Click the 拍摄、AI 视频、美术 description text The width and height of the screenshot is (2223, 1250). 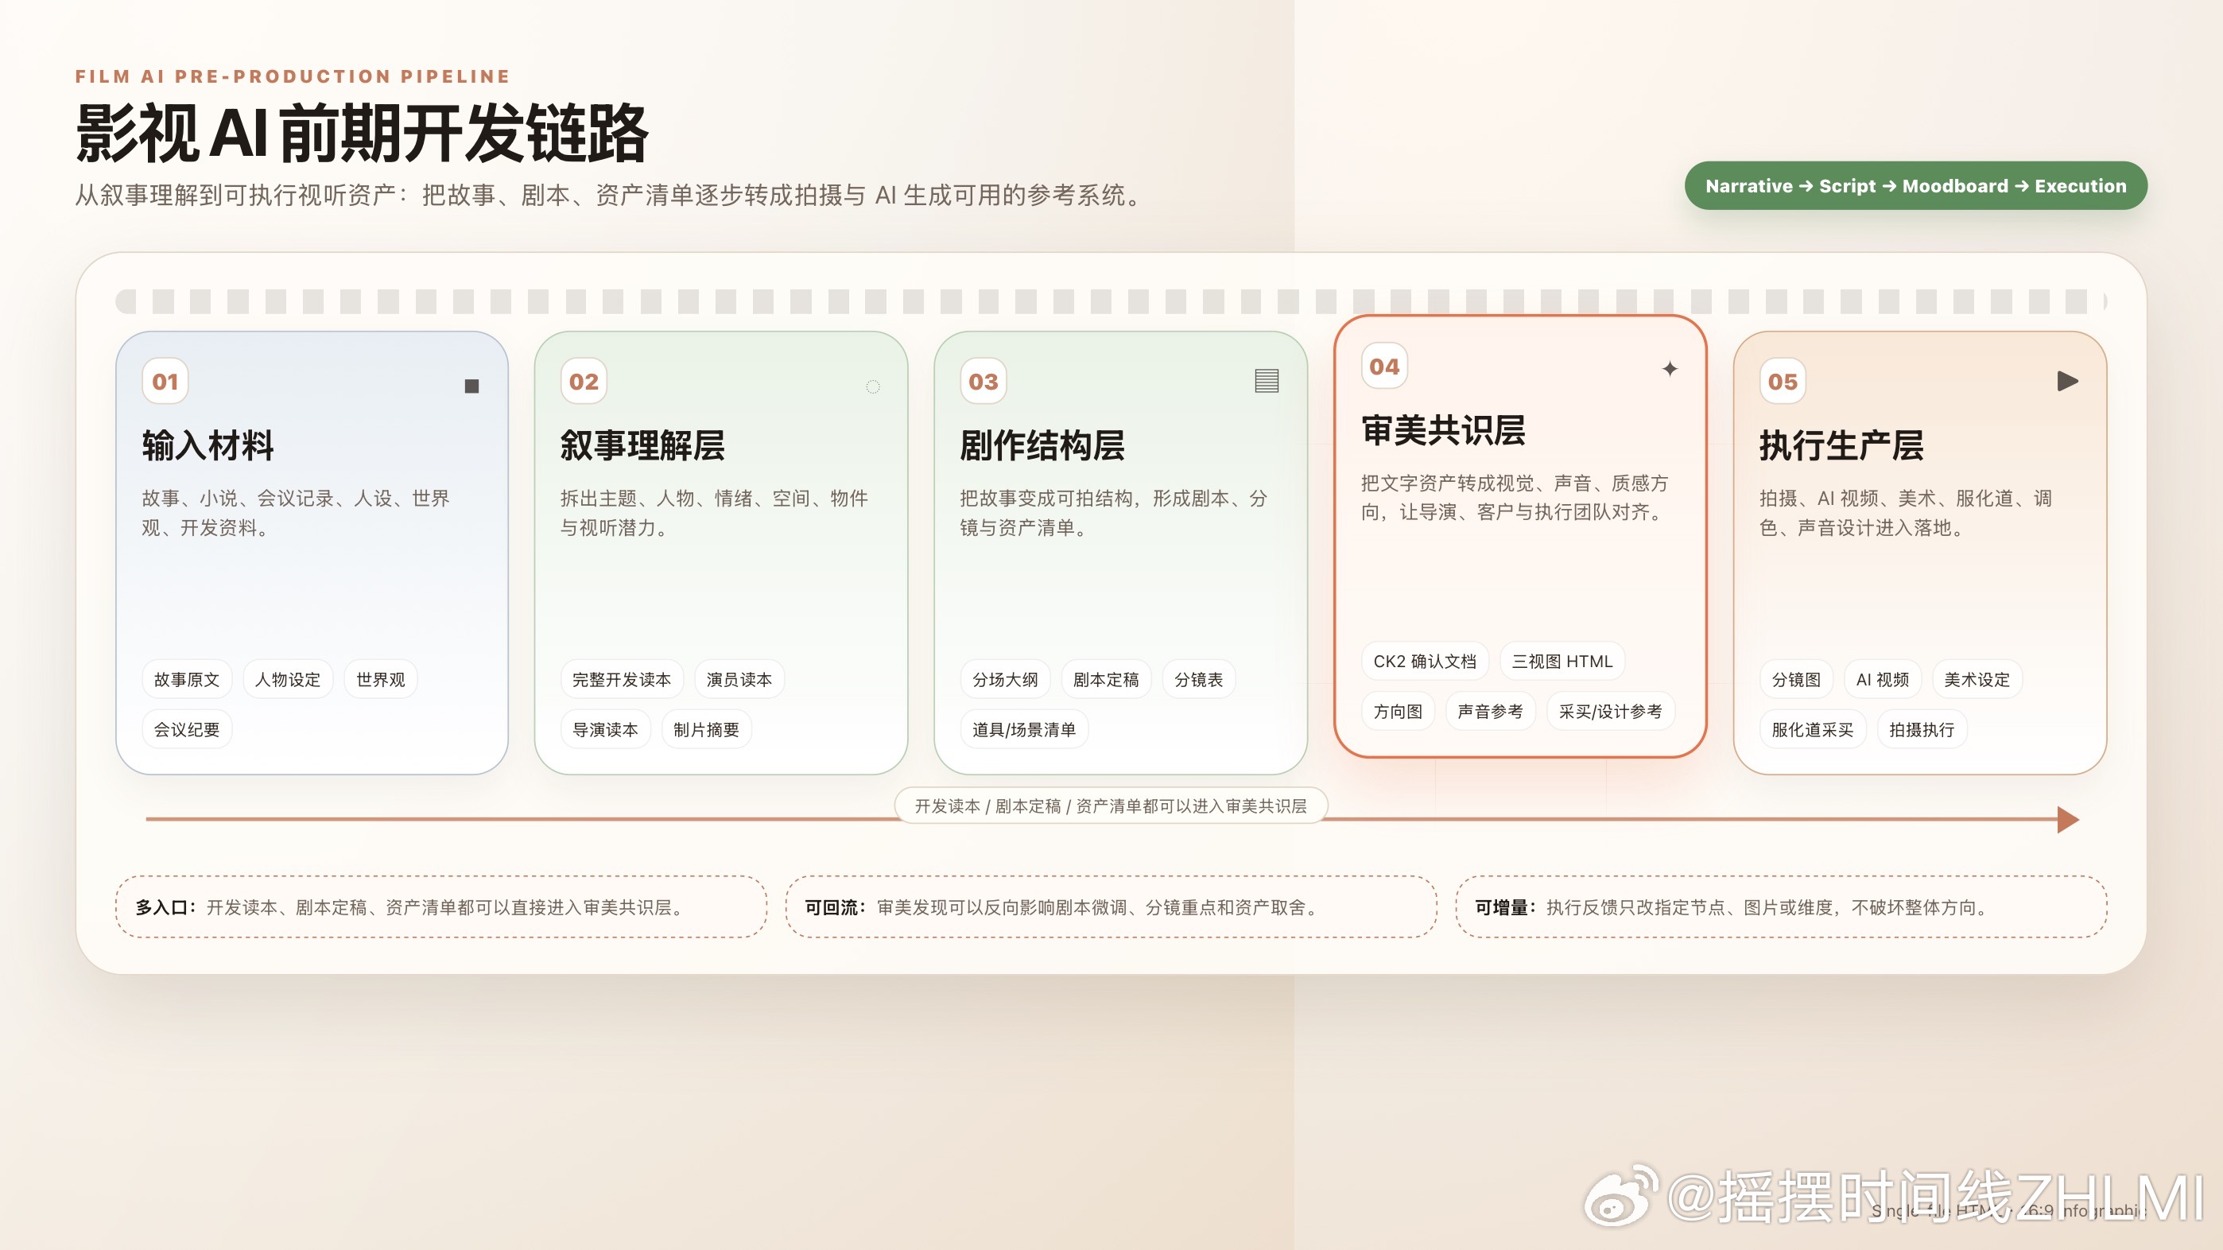click(x=1906, y=513)
